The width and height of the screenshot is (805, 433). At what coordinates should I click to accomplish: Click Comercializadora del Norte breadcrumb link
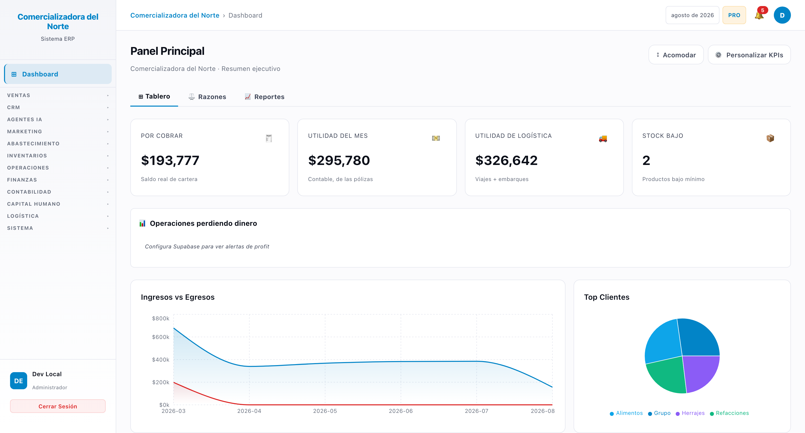(x=175, y=15)
